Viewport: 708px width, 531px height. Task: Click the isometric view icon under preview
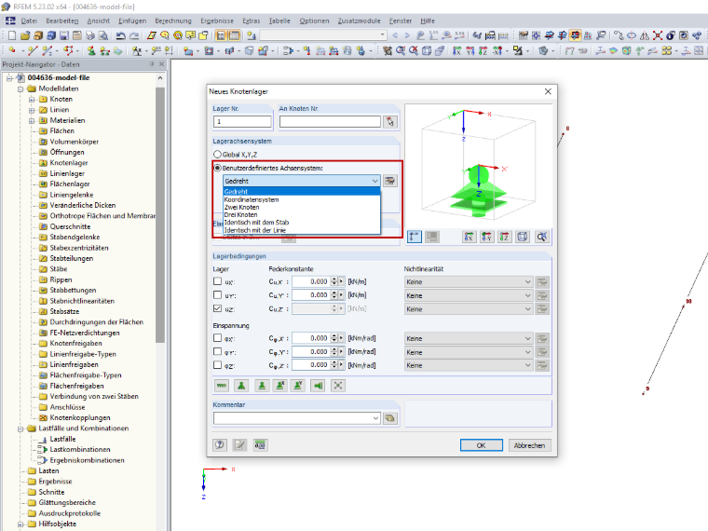click(523, 237)
